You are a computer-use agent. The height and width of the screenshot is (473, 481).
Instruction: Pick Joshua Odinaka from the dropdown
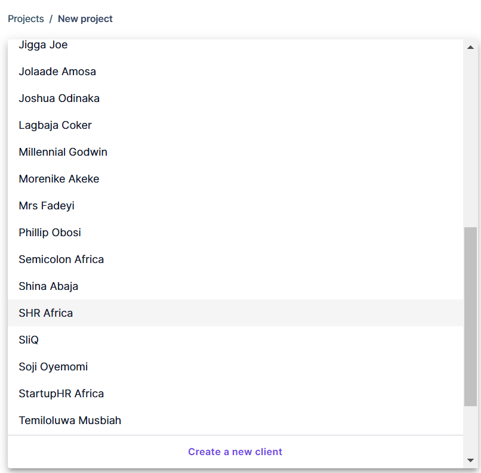click(x=235, y=98)
